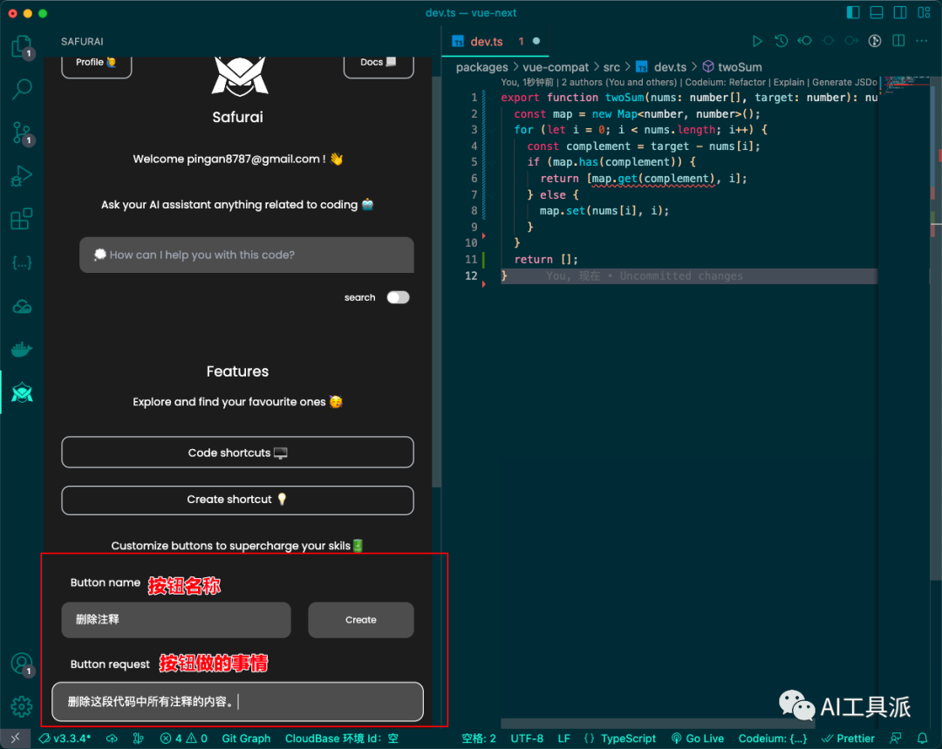Screen dimensions: 942x749
Task: Open notifications bell in status bar
Action: coord(922,739)
